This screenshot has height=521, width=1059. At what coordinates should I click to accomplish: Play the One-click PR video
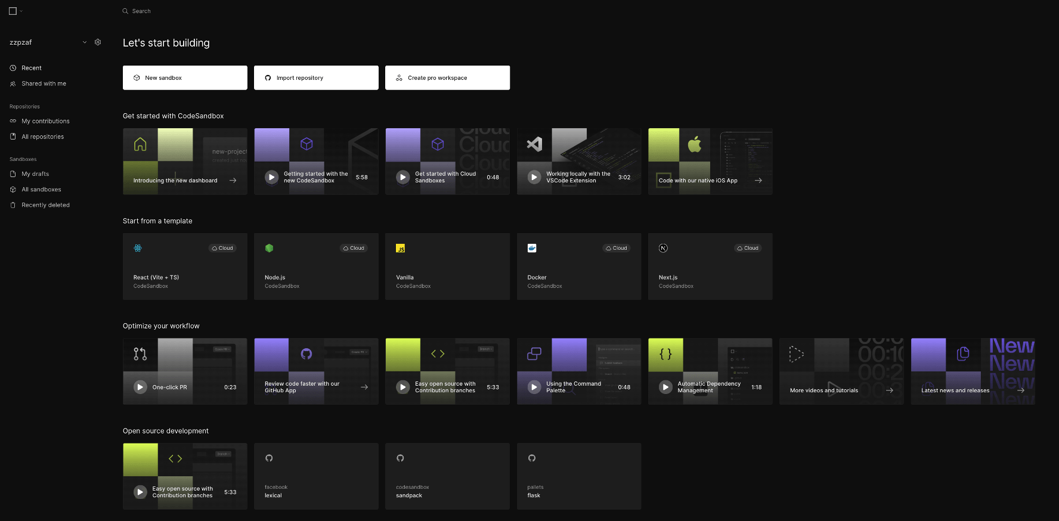(x=140, y=387)
